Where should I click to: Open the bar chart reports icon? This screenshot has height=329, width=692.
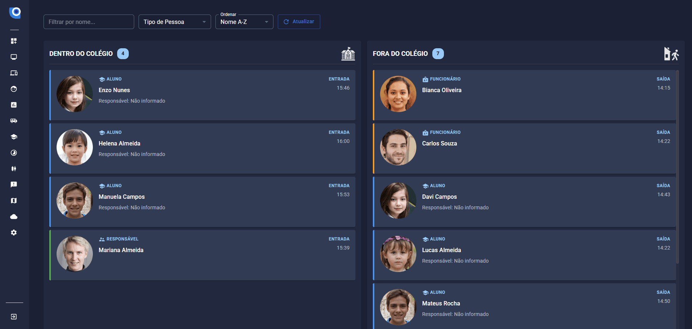pyautogui.click(x=14, y=105)
